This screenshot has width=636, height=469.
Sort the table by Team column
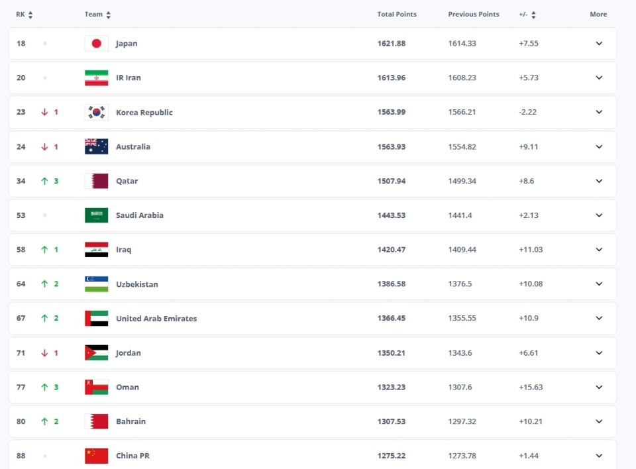click(97, 15)
